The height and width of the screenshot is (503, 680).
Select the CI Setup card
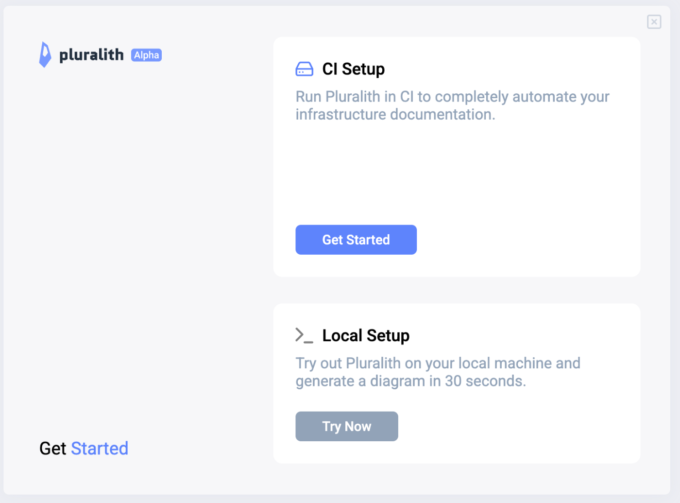point(457,157)
